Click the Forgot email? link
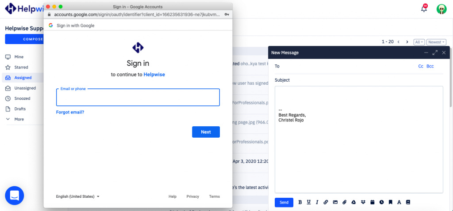Viewport: 453px width, 211px height. click(70, 112)
